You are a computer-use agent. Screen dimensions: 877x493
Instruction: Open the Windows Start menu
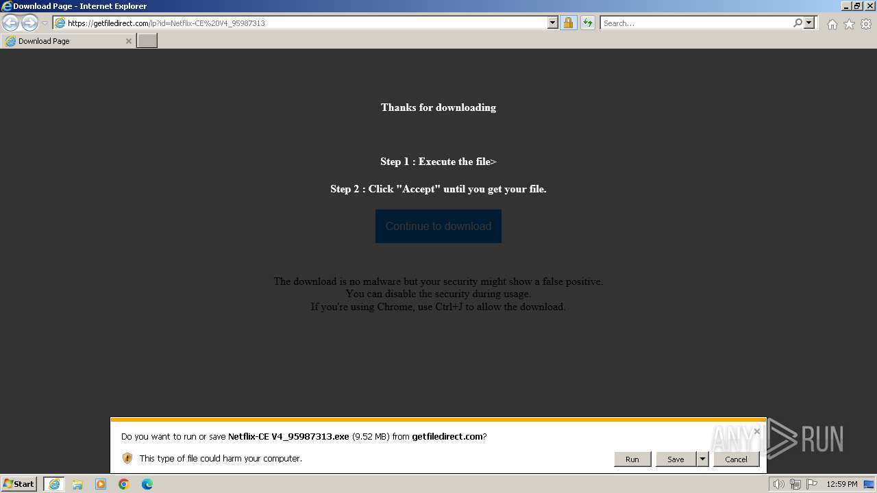coord(19,484)
